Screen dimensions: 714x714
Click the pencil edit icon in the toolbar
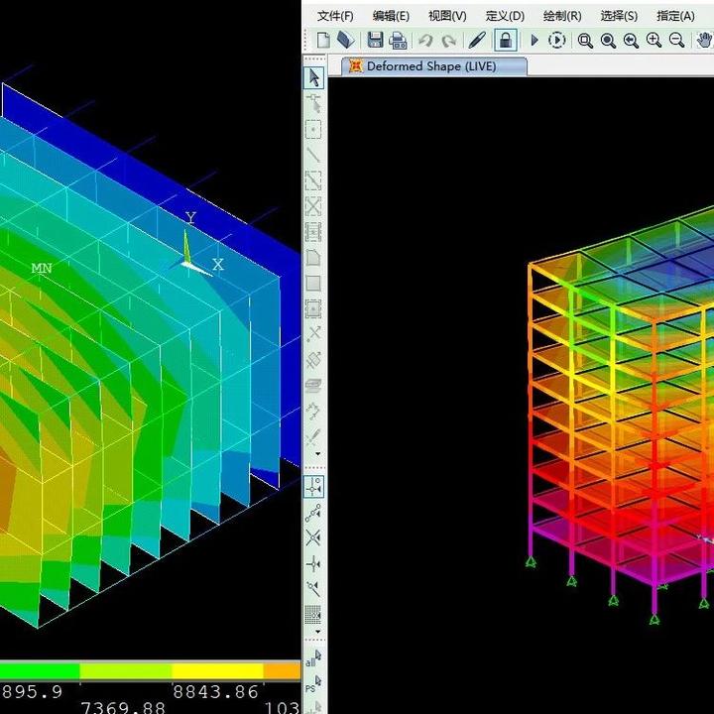click(x=477, y=40)
